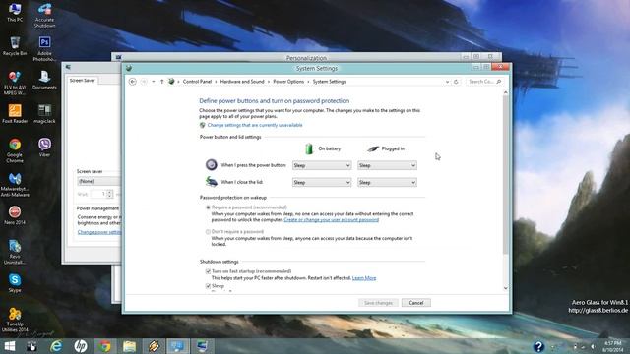This screenshot has height=354, width=630.
Task: Open magiclack desktop icon
Action: pos(44,114)
